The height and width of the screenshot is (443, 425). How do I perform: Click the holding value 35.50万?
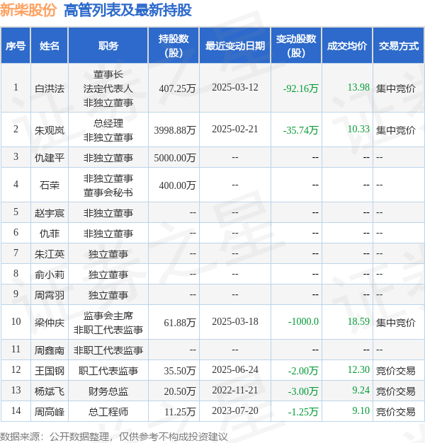(180, 370)
